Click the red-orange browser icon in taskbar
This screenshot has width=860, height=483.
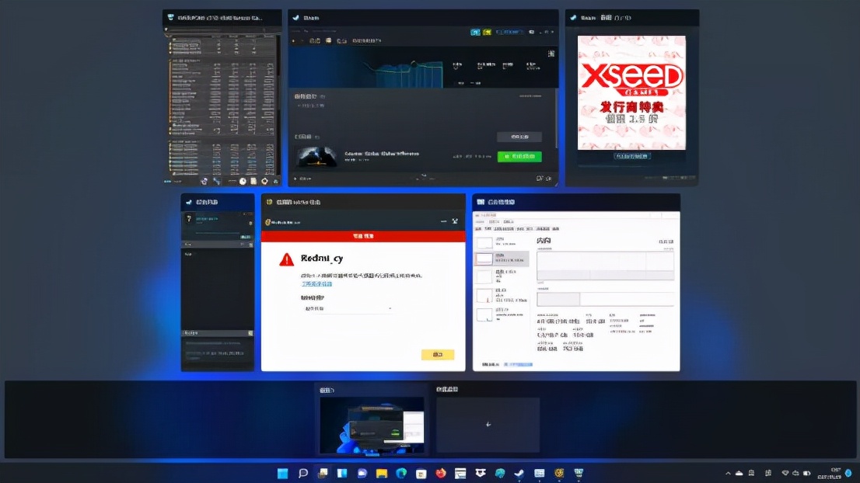pos(441,473)
